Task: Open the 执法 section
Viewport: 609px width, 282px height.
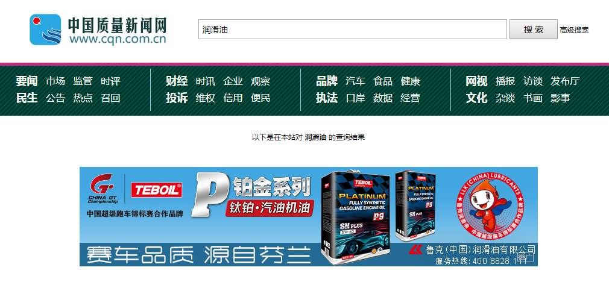Action: pos(327,98)
